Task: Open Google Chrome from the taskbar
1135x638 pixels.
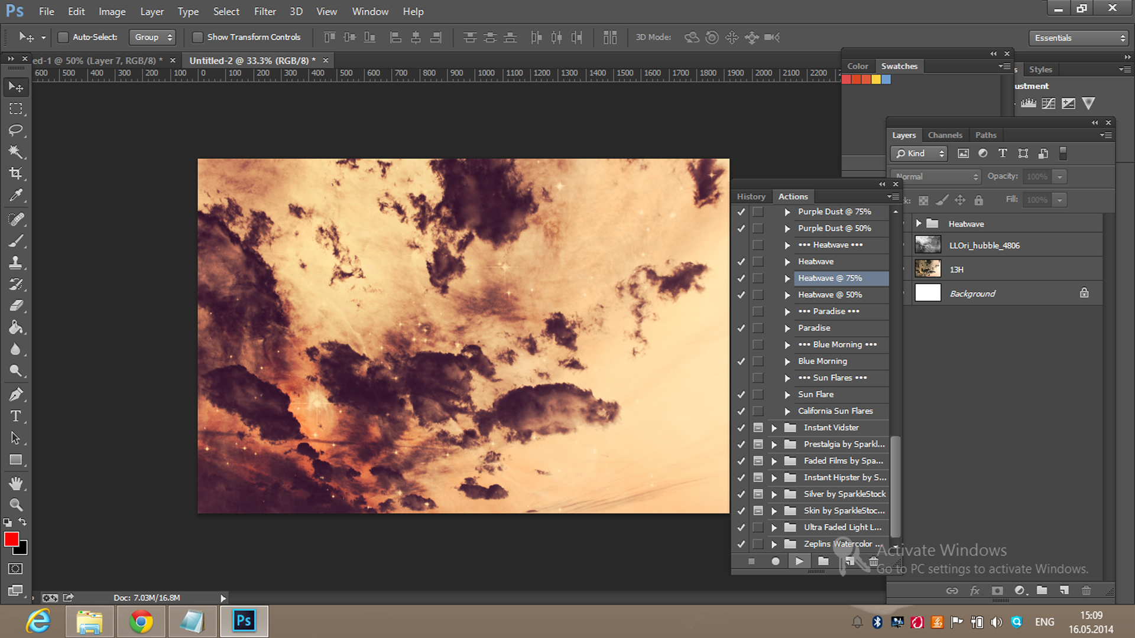Action: (x=141, y=621)
